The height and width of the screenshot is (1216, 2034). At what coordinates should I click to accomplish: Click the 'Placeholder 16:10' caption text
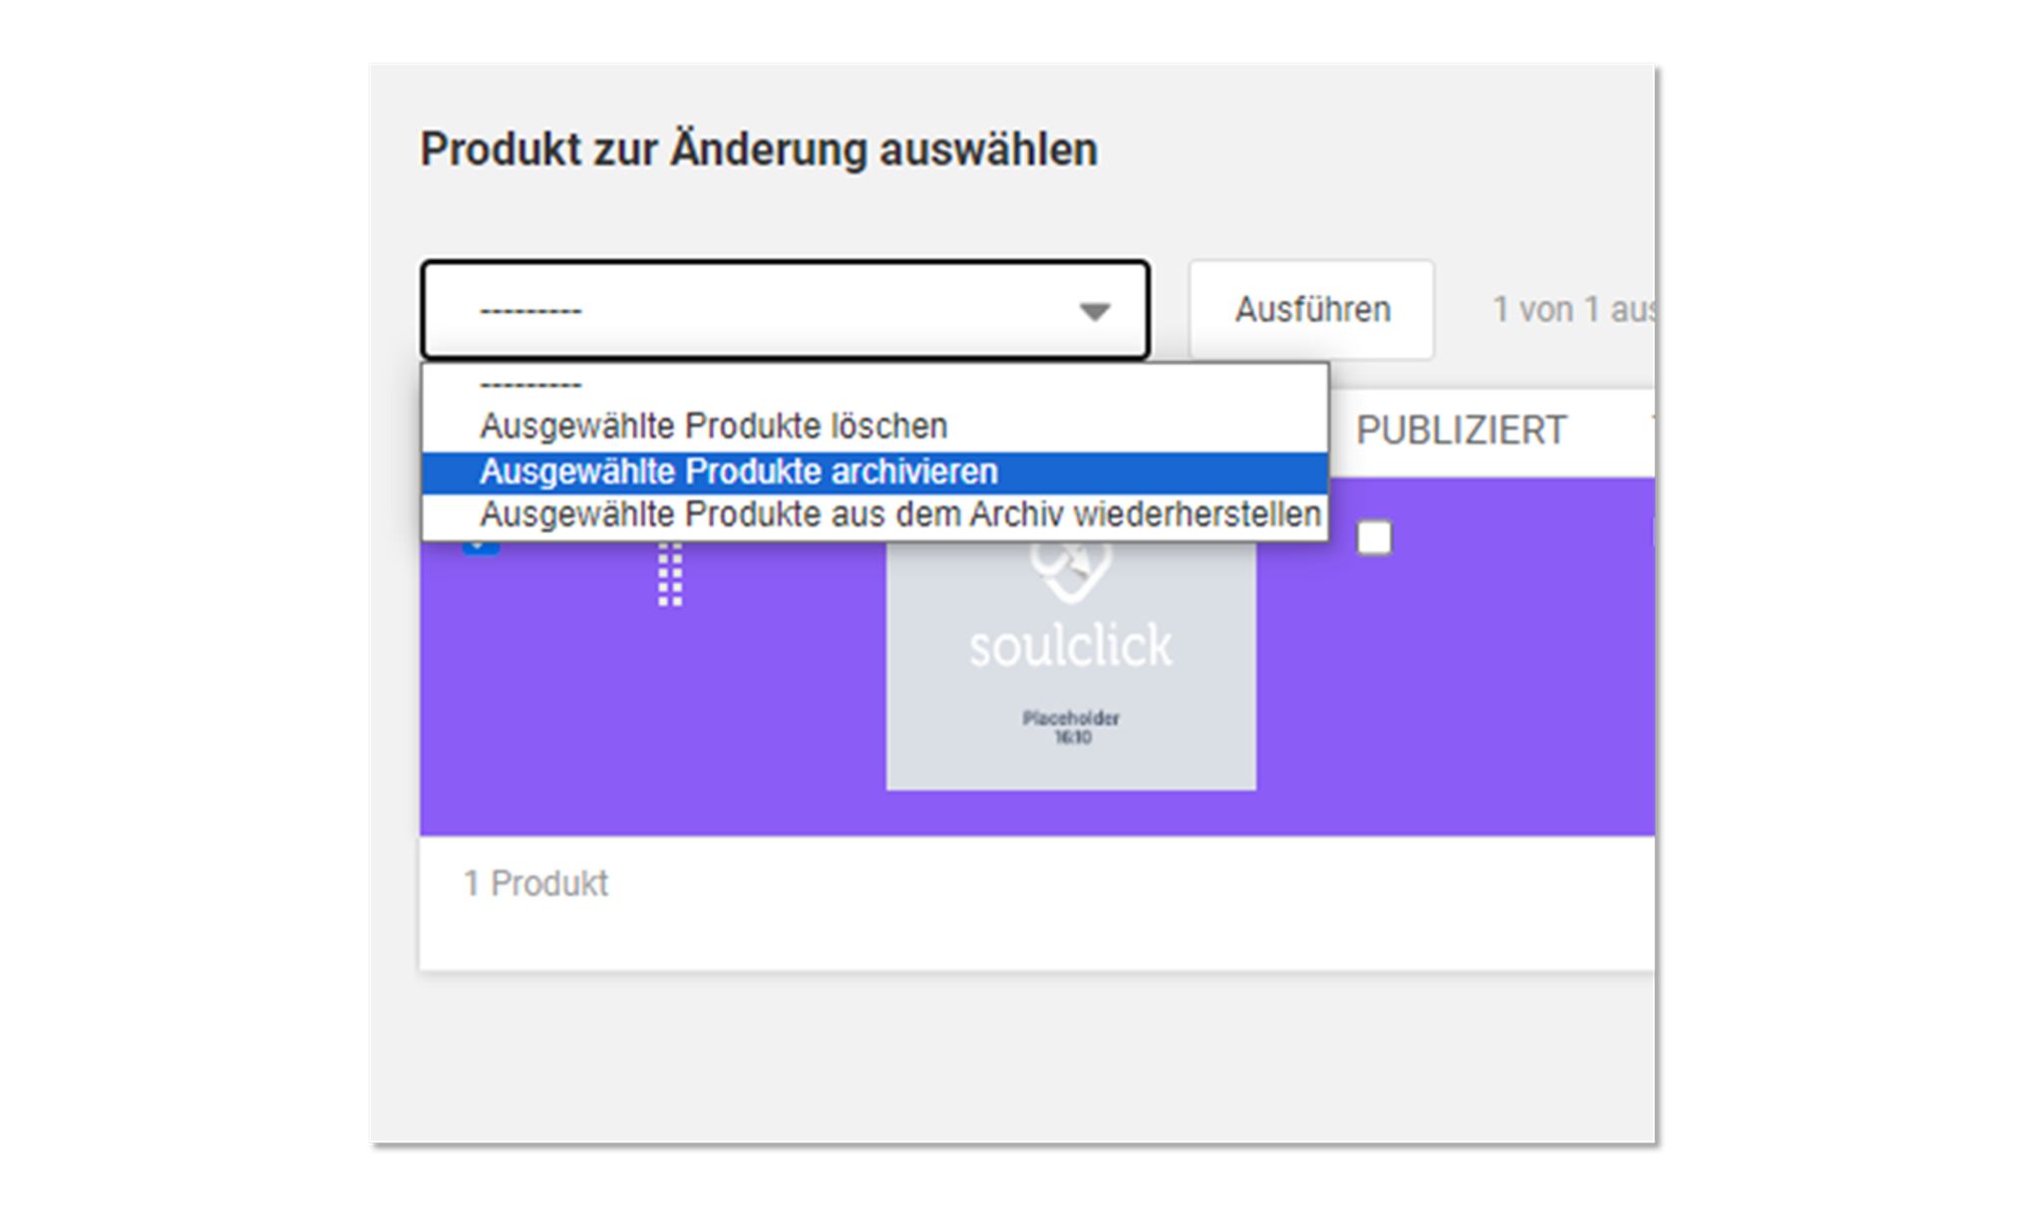1071,728
